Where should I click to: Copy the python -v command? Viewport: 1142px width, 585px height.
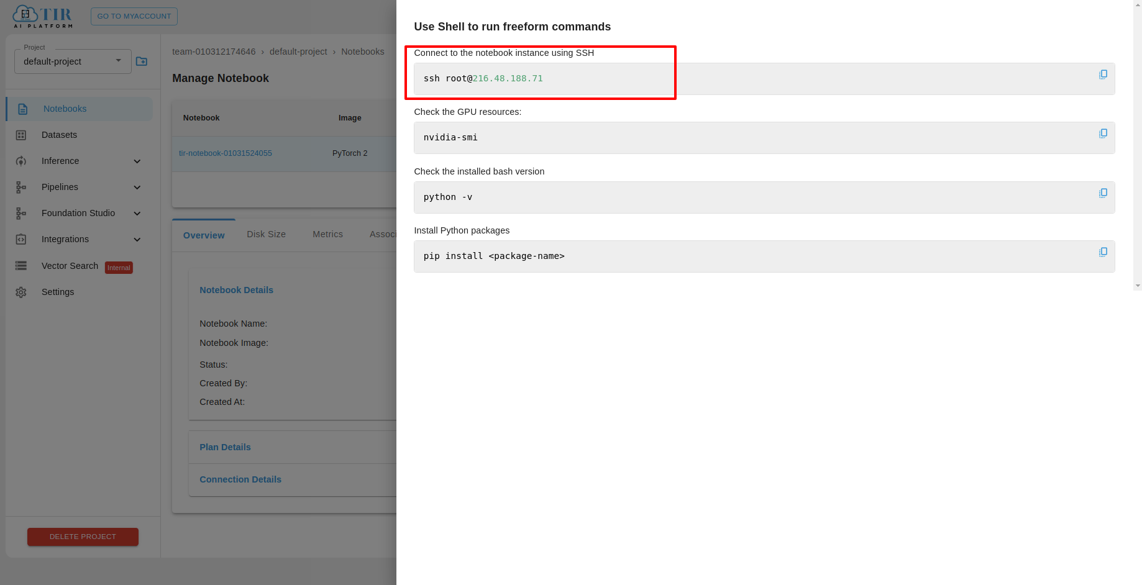[1103, 193]
